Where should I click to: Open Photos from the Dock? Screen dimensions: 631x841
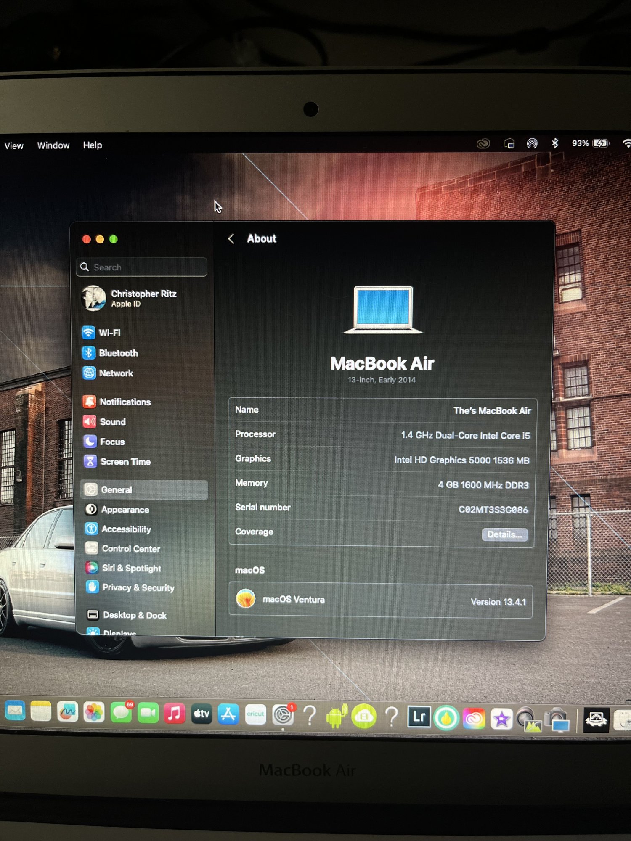[x=94, y=713]
